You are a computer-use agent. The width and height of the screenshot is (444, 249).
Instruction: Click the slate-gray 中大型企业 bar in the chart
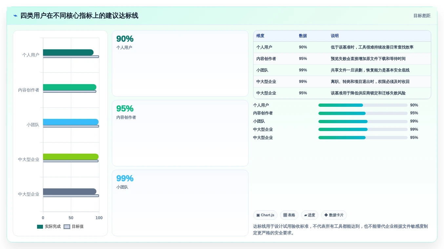70,191
